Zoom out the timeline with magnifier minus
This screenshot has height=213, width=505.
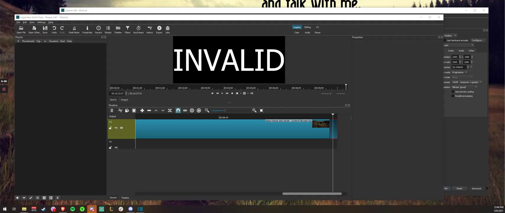(x=207, y=110)
